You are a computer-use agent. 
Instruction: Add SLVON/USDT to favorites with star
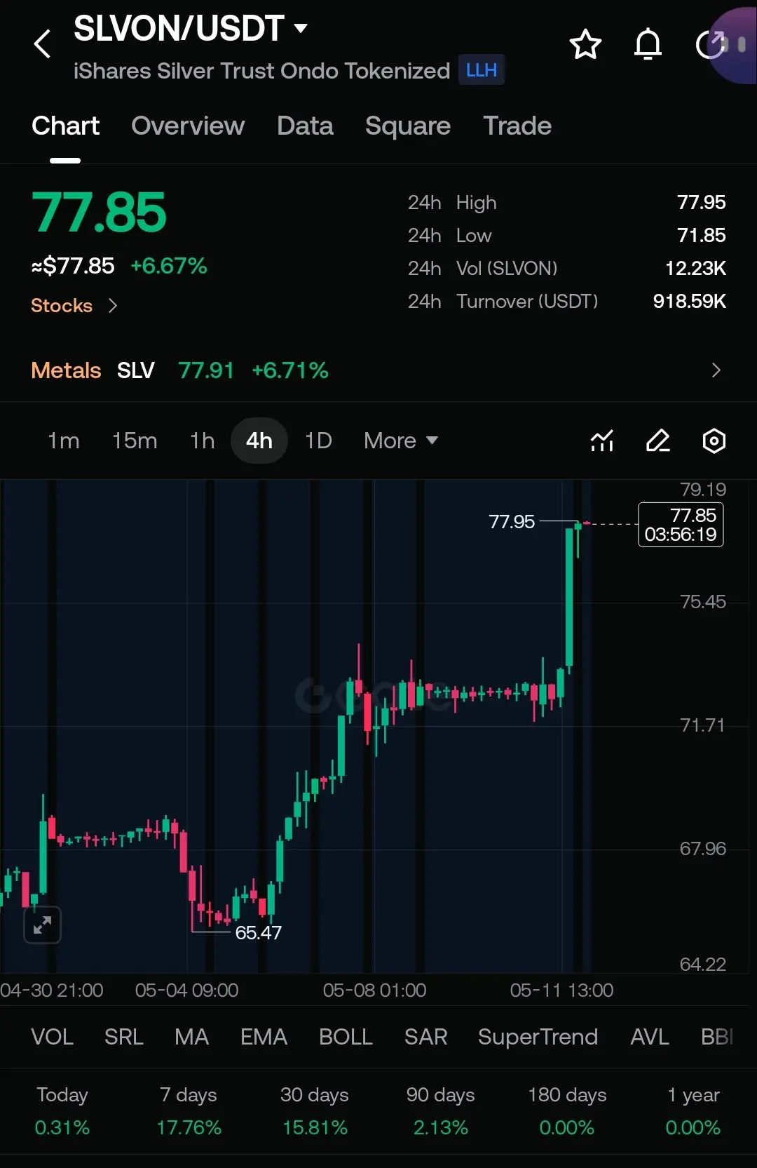[585, 45]
